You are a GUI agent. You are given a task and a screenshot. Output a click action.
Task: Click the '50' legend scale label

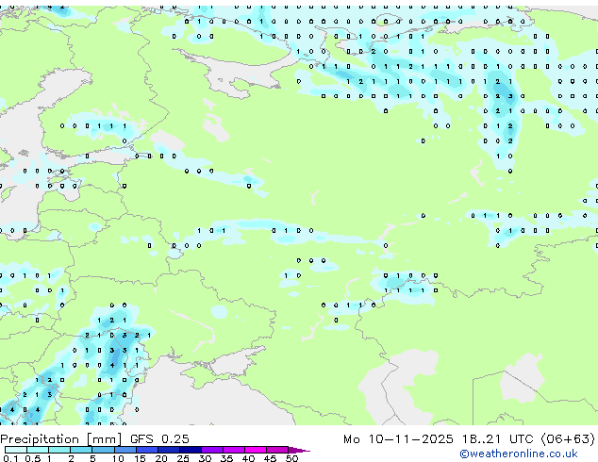coord(291,458)
